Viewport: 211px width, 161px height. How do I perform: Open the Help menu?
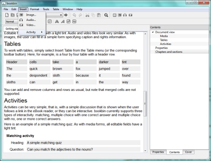(80, 9)
